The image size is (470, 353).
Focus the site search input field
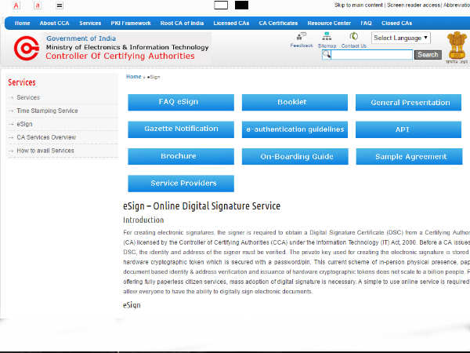(x=371, y=55)
